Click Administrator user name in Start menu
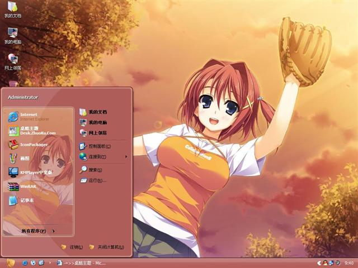Image resolution: width=358 pixels, height=268 pixels. point(23,97)
